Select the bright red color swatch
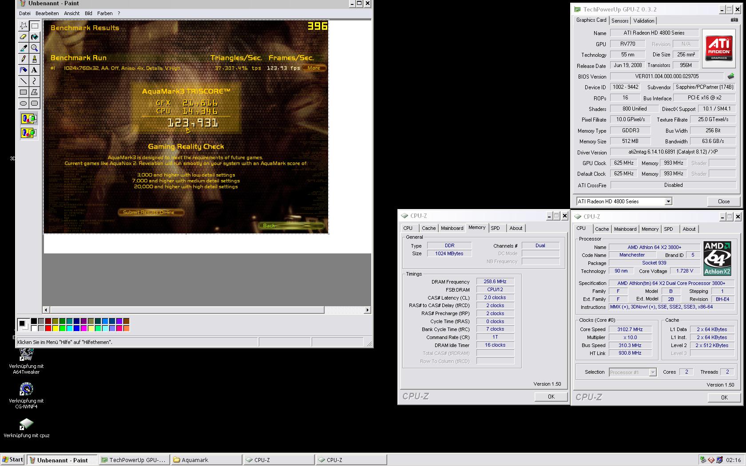 click(48, 328)
